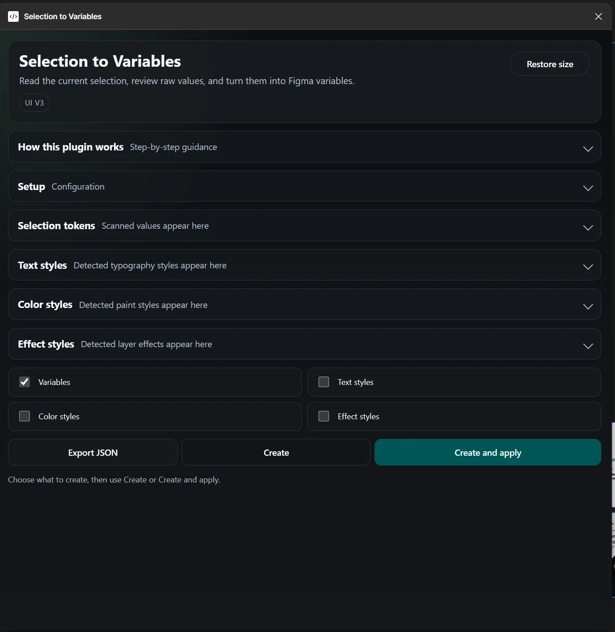Click the window title bar text
Image resolution: width=615 pixels, height=632 pixels.
pos(63,16)
